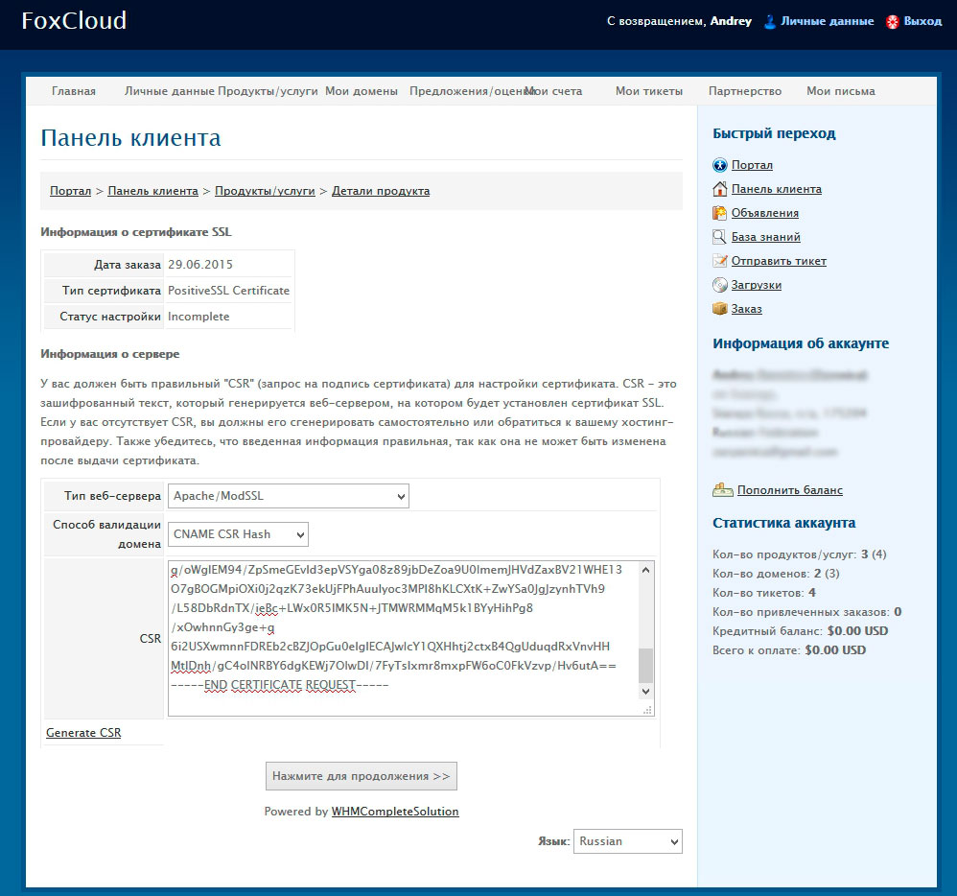This screenshot has width=957, height=896.
Task: Open the Загрузки sidebar link
Action: click(757, 285)
